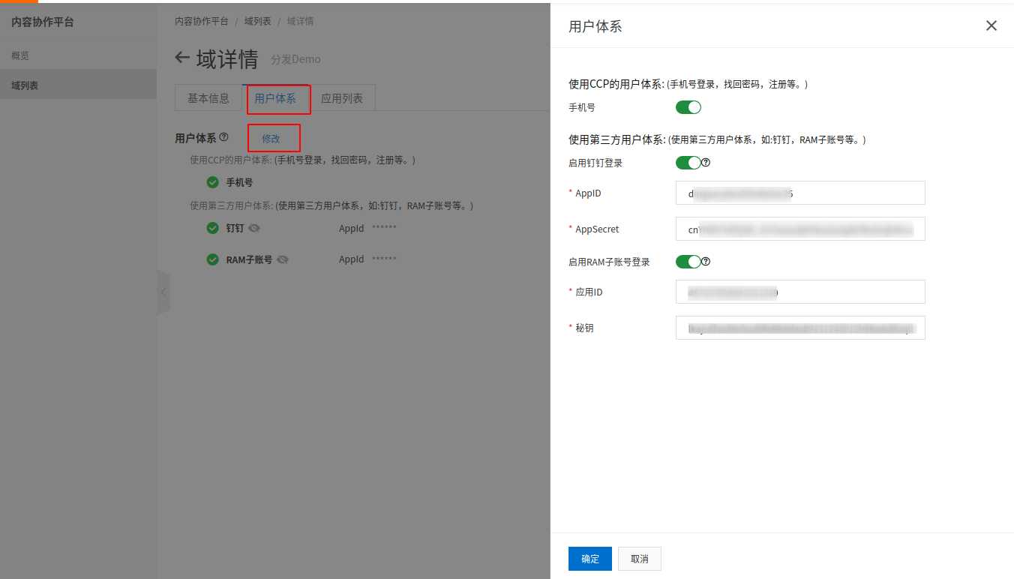Open help icon next to 用户体系 heading
The height and width of the screenshot is (579, 1014).
coord(223,137)
